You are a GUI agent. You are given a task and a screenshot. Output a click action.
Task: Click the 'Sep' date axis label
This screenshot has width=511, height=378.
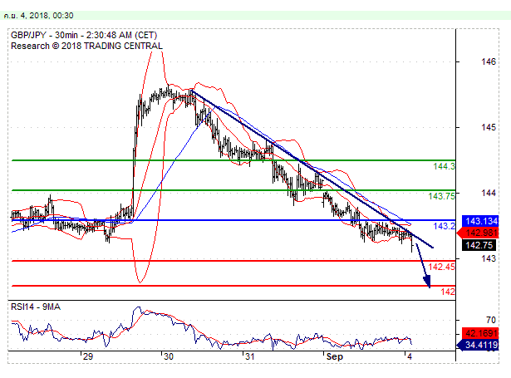point(334,357)
